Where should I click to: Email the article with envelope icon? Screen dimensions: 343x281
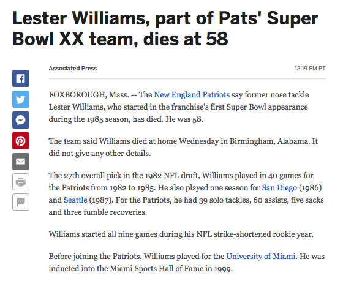coord(21,162)
